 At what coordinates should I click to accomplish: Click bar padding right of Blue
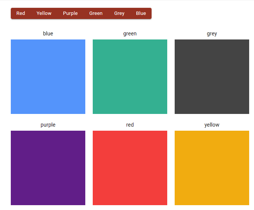click(x=149, y=13)
